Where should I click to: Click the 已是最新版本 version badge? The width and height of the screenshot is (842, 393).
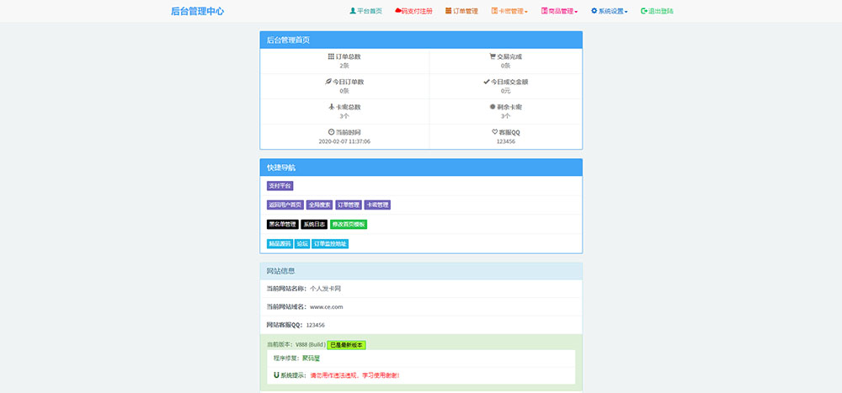pos(346,345)
